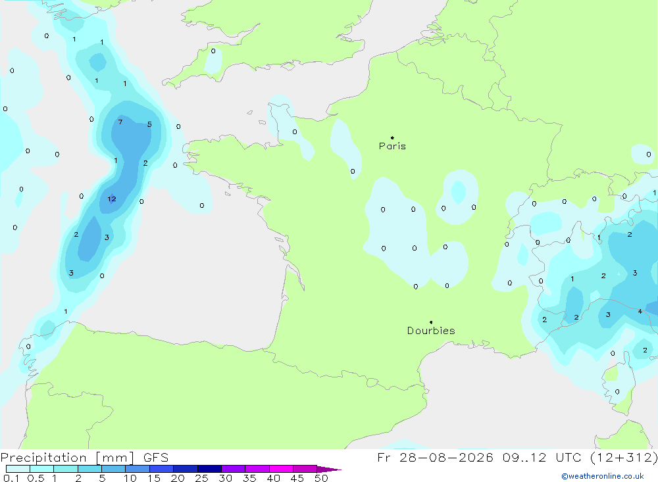Pick the 0.1–0.5 mm legend swatch
The height and width of the screenshot is (482, 658).
click(18, 469)
